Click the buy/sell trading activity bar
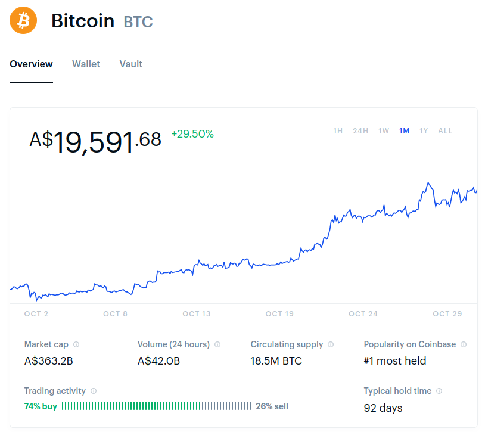The height and width of the screenshot is (432, 485). pyautogui.click(x=156, y=406)
